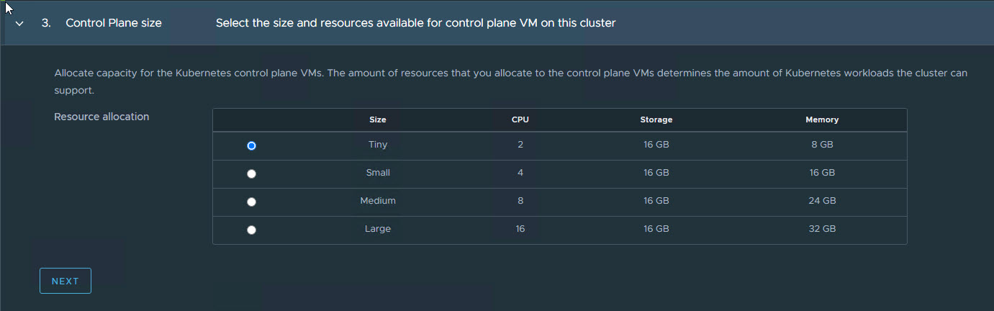Click the NEXT button
994x311 pixels.
pos(65,281)
